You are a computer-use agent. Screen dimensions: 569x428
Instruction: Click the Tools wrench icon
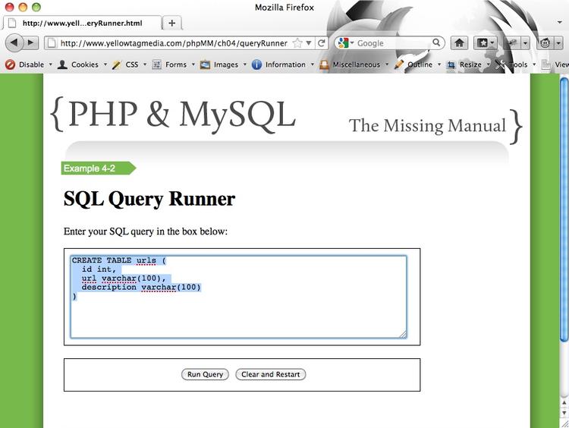click(500, 65)
